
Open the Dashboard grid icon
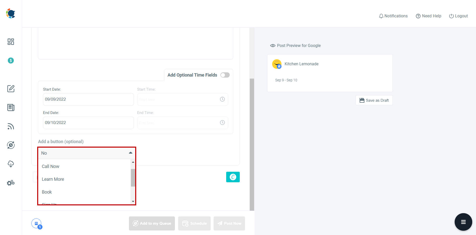[x=11, y=42]
